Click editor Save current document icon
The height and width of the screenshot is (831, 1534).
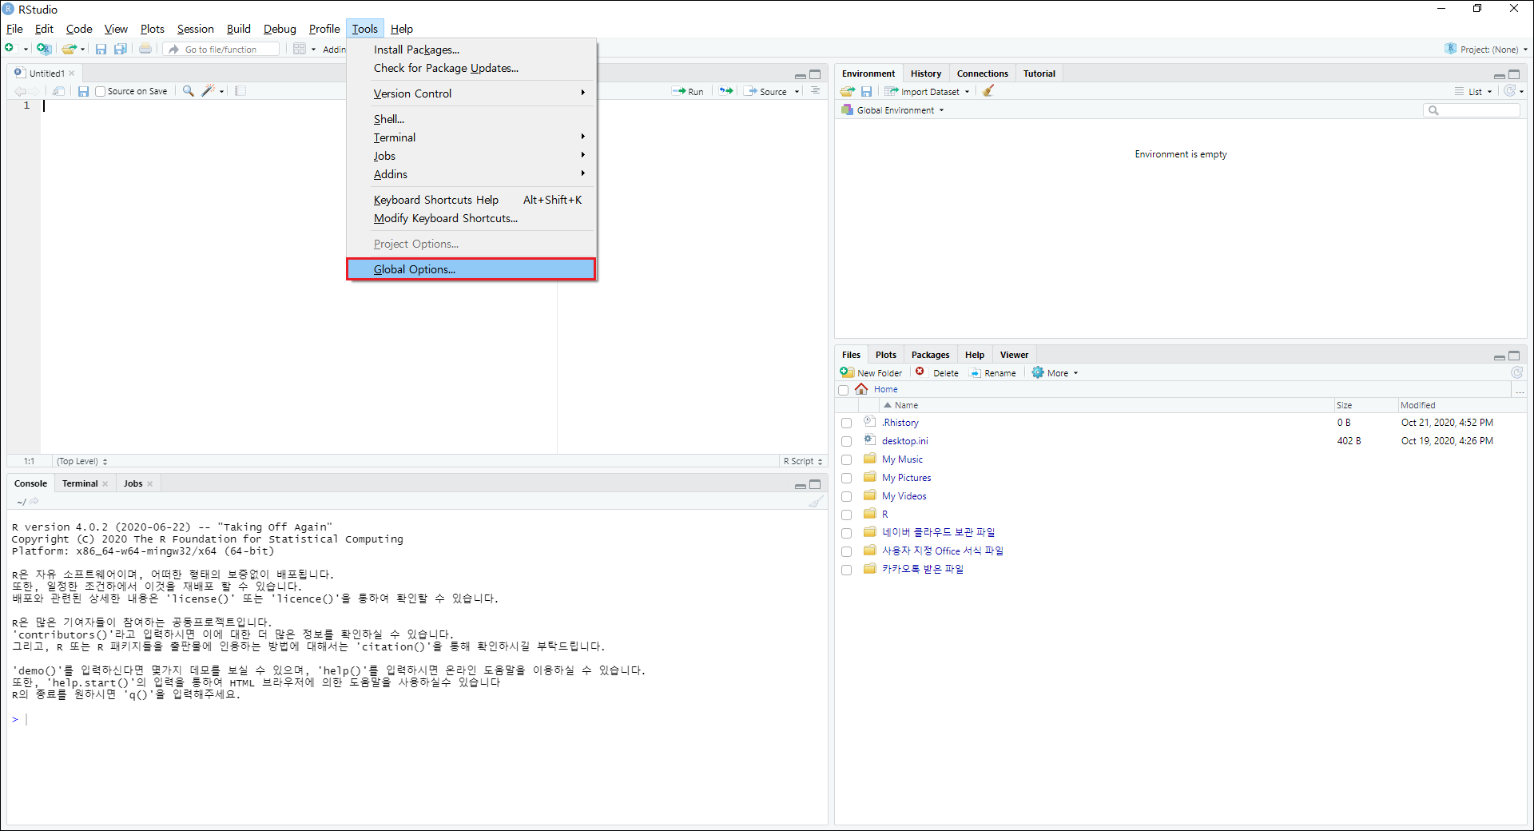click(83, 91)
